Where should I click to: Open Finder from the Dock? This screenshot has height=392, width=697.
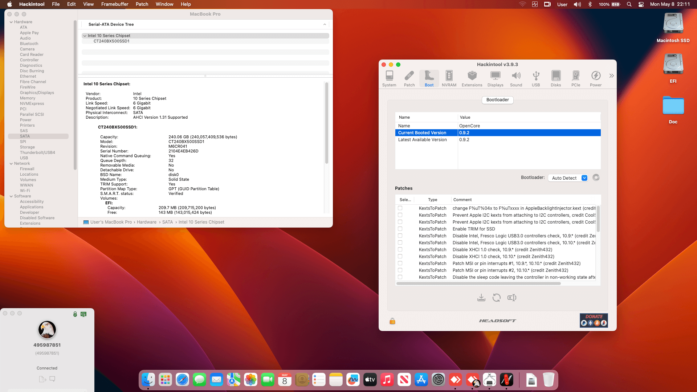pos(148,380)
